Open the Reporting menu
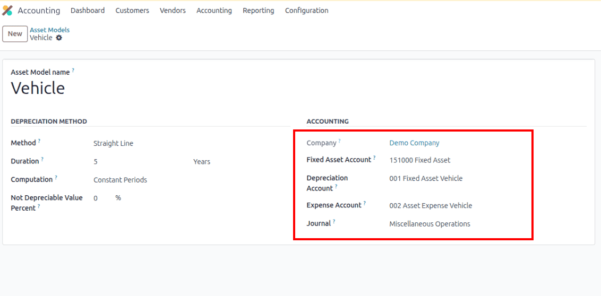The height and width of the screenshot is (296, 601). pyautogui.click(x=259, y=11)
